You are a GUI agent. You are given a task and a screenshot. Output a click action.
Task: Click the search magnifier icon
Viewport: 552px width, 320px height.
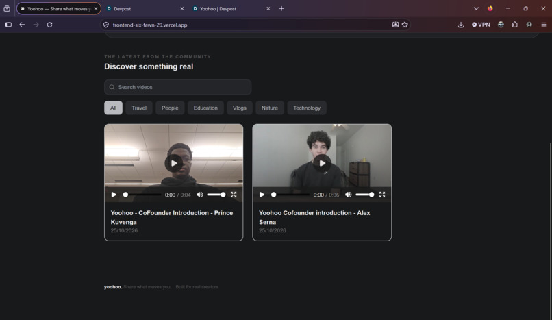(112, 87)
